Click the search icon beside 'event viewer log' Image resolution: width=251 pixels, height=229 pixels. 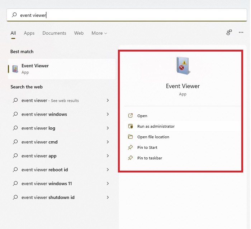click(x=15, y=128)
